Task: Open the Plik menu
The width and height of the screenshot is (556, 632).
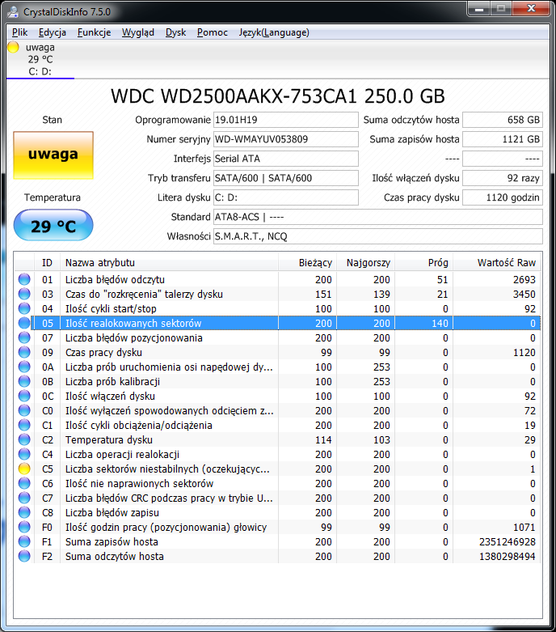Action: point(19,32)
